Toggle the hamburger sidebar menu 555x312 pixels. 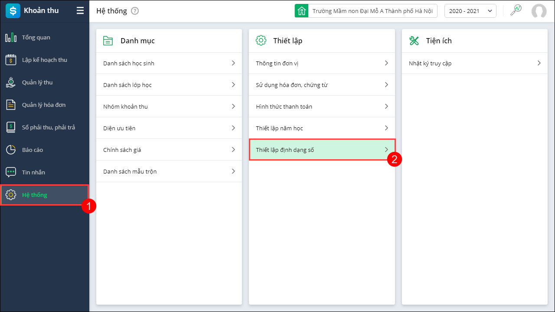coord(80,11)
